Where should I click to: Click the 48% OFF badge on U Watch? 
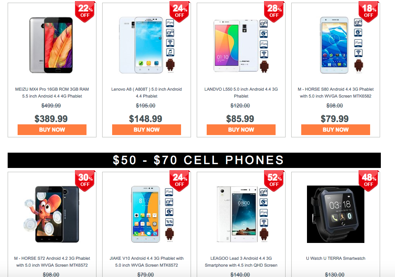[x=368, y=181]
